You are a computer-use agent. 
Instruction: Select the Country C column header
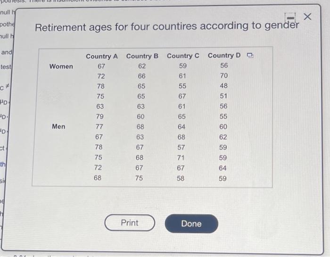(x=183, y=56)
